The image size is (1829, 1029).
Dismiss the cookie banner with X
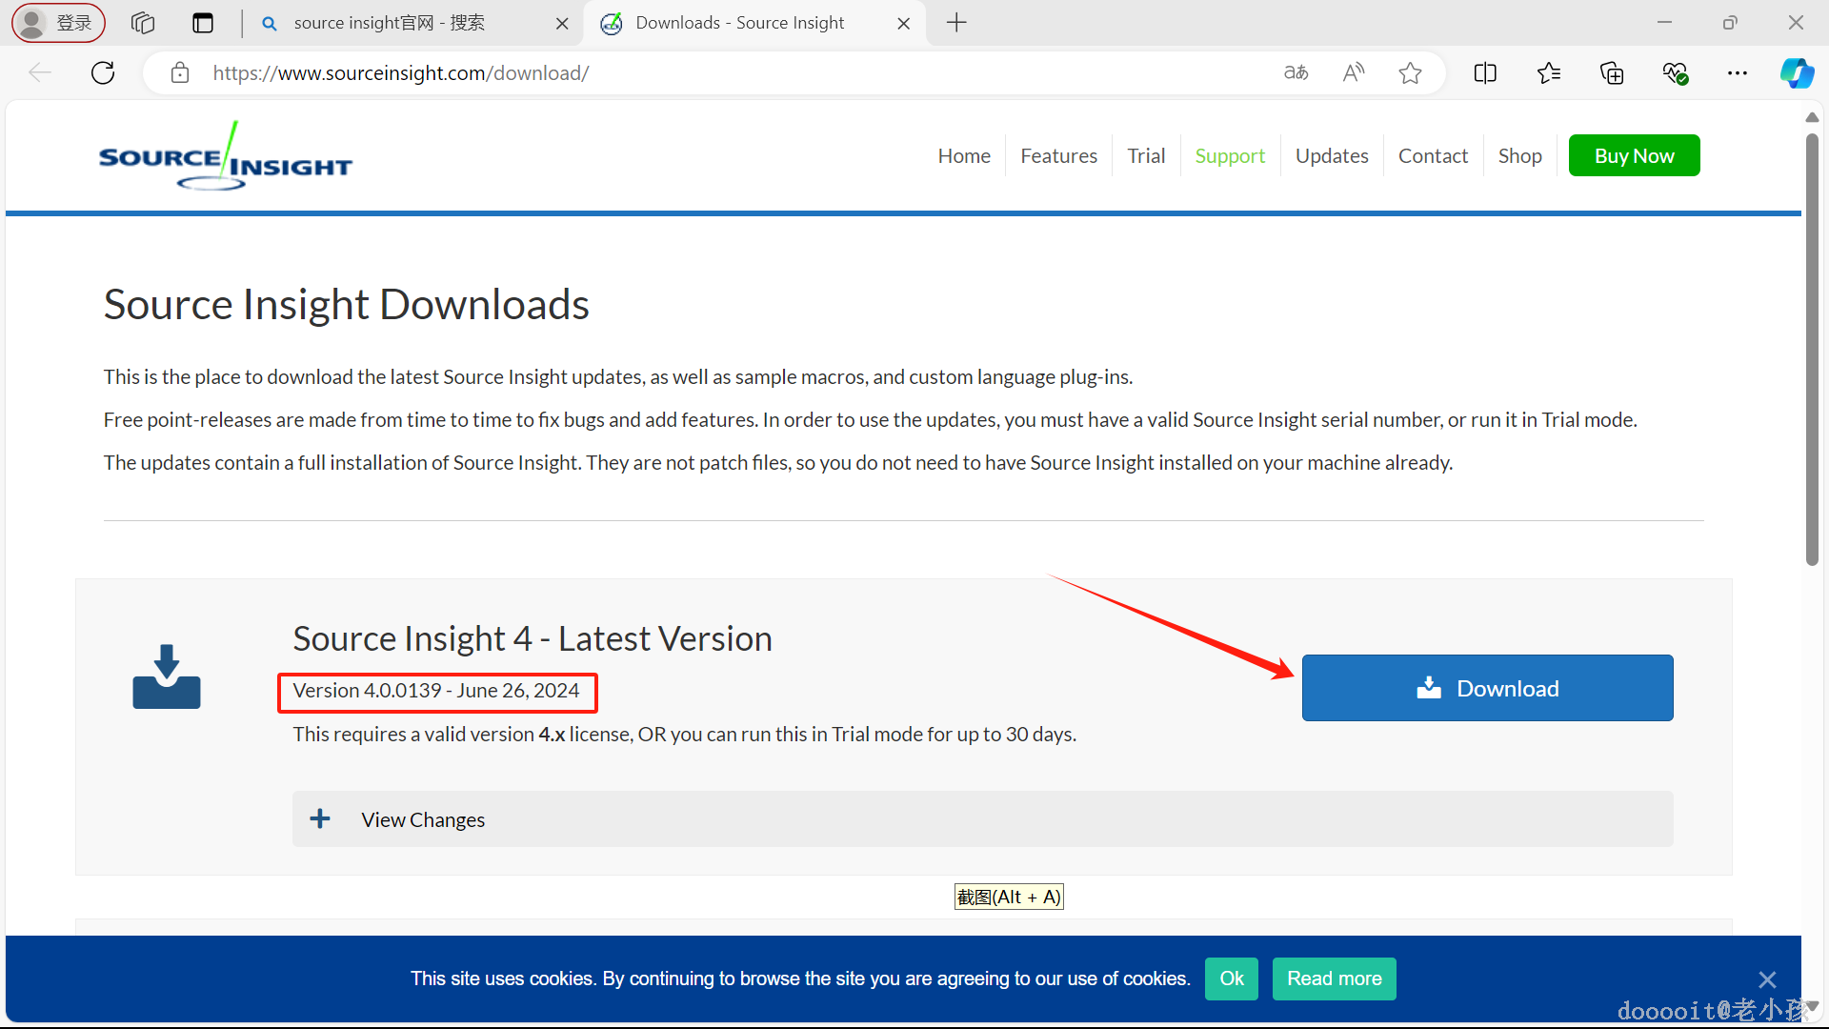pyautogui.click(x=1767, y=979)
